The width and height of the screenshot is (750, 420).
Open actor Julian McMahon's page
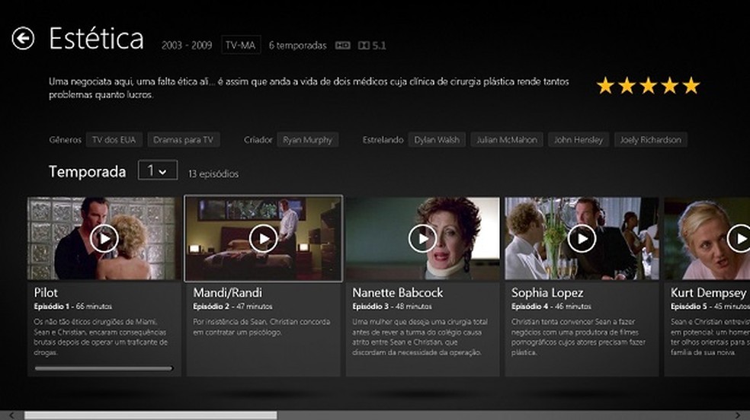(507, 140)
